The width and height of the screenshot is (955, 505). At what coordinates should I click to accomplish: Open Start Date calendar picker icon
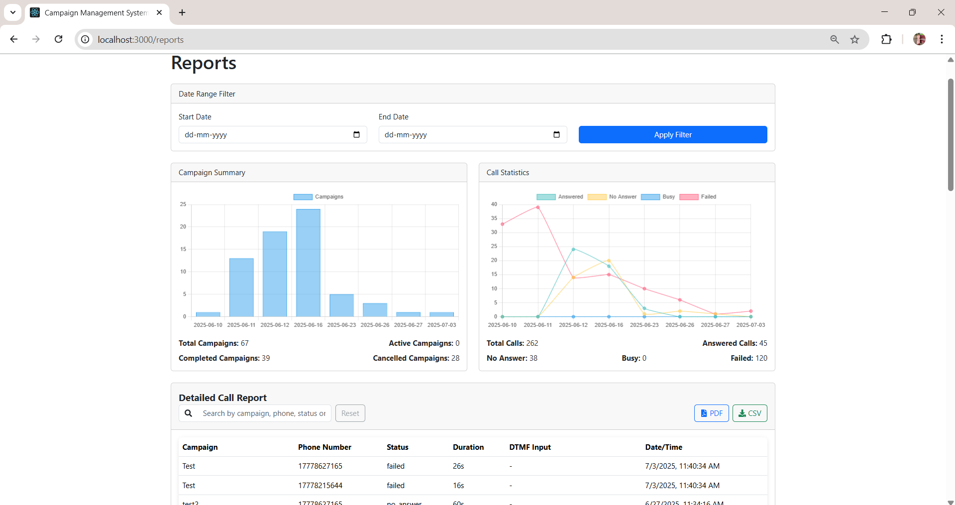coord(356,135)
